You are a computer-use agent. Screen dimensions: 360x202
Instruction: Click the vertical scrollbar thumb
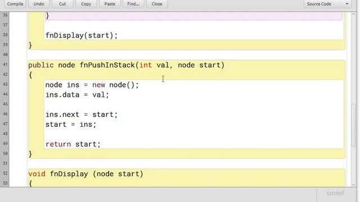[353, 126]
